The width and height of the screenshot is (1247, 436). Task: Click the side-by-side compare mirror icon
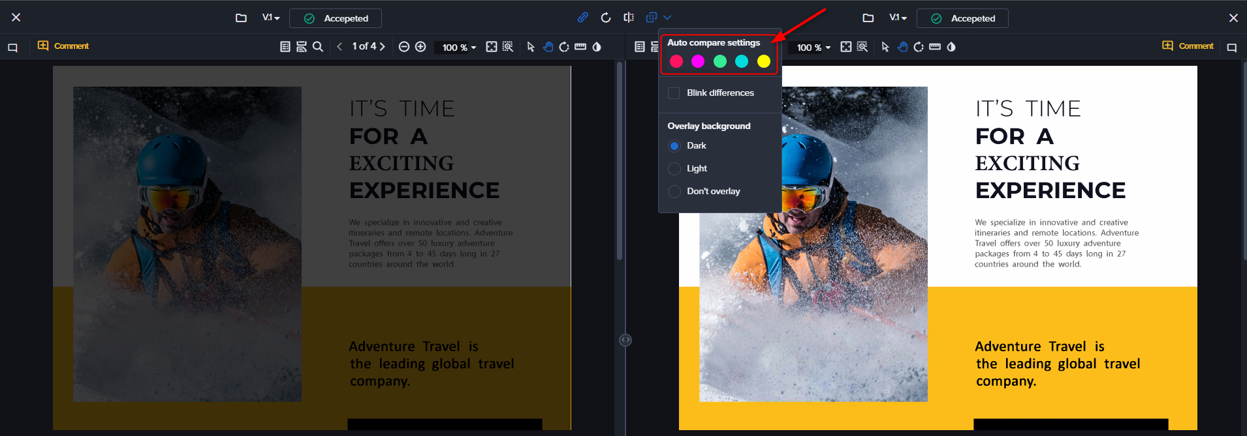tap(628, 18)
